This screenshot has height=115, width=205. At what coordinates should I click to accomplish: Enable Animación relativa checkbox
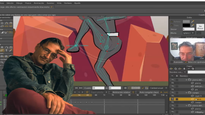111,92
